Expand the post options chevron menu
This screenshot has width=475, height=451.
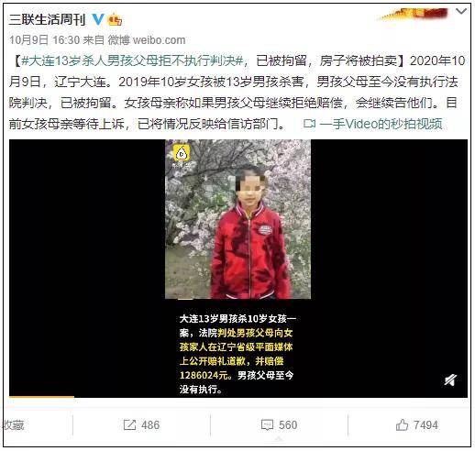(461, 12)
